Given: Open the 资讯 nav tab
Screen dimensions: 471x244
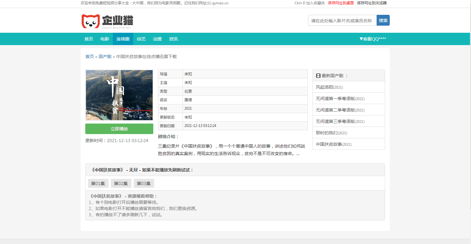Looking at the screenshot, I should pyautogui.click(x=173, y=39).
